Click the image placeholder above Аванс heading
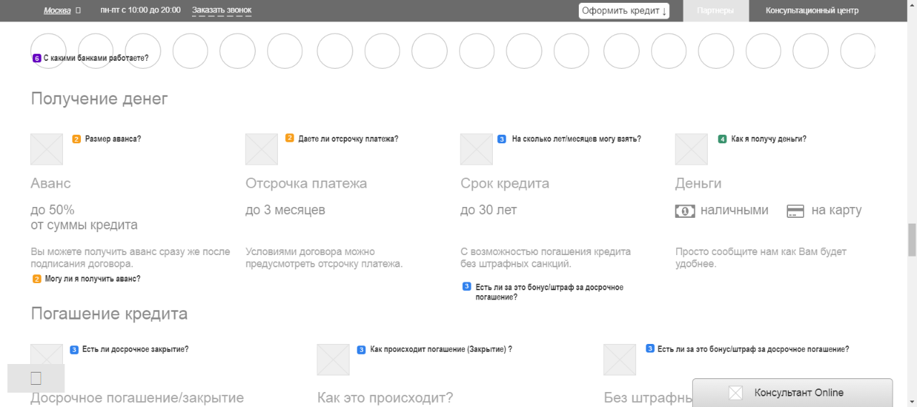Image resolution: width=917 pixels, height=407 pixels. click(x=47, y=149)
